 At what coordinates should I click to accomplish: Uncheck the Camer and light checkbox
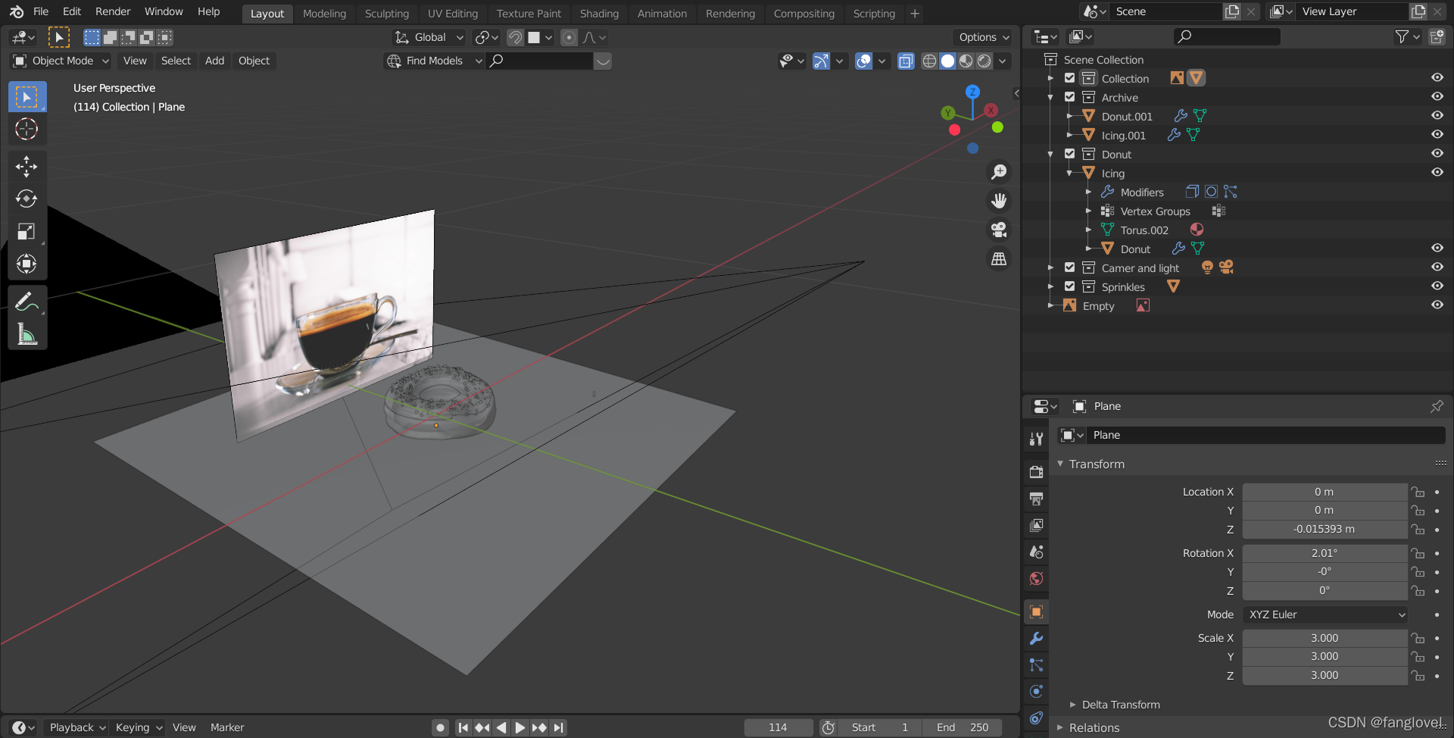point(1069,267)
